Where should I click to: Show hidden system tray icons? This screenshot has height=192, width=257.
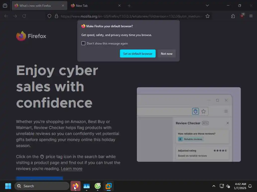tap(214, 186)
